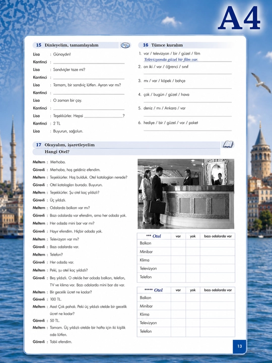Click the mosque minaret on the left
This screenshot has height=363, width=272.
coord(13,153)
